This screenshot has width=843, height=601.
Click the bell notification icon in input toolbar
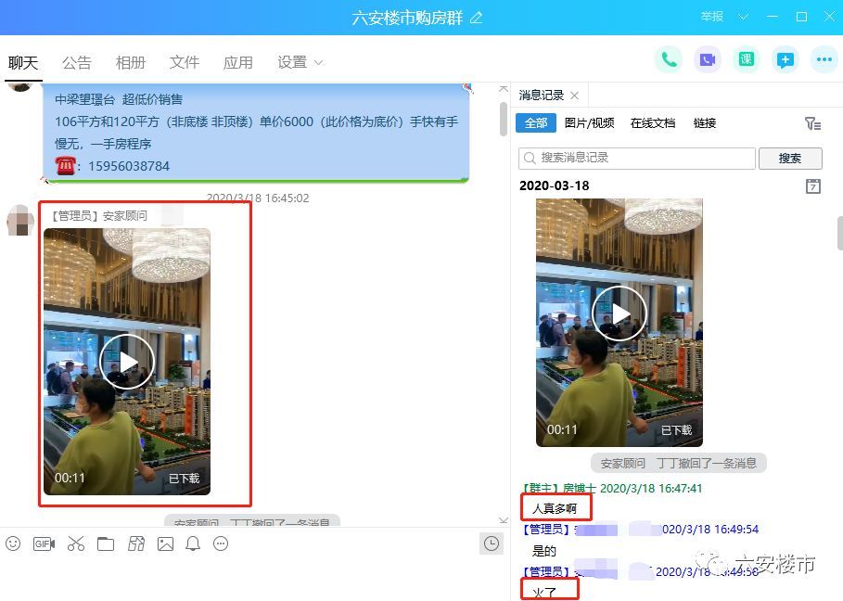[193, 544]
